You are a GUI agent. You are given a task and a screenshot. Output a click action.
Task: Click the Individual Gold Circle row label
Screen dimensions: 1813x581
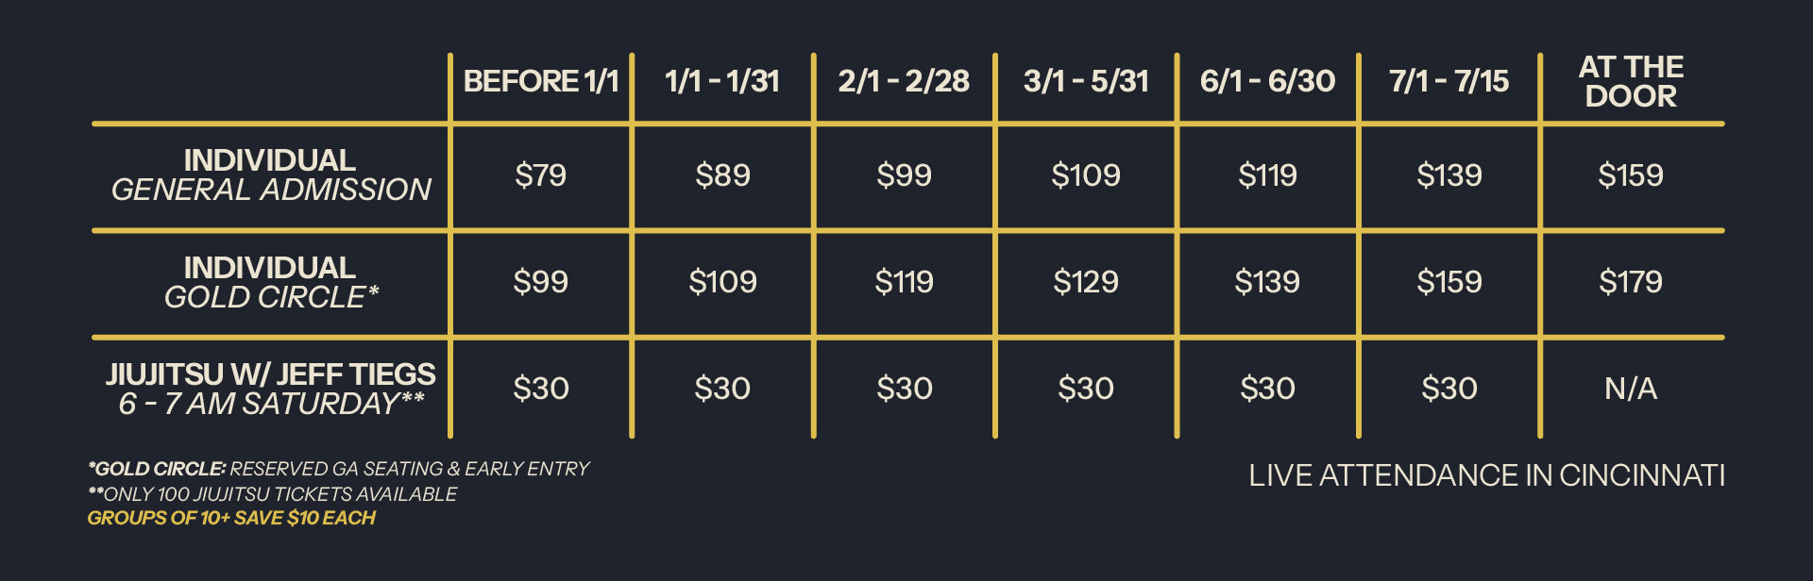(x=270, y=282)
